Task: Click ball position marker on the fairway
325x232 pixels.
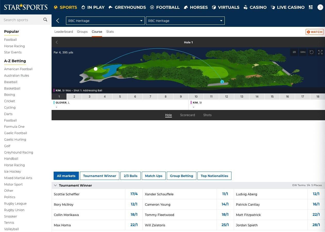Action: pos(222,82)
